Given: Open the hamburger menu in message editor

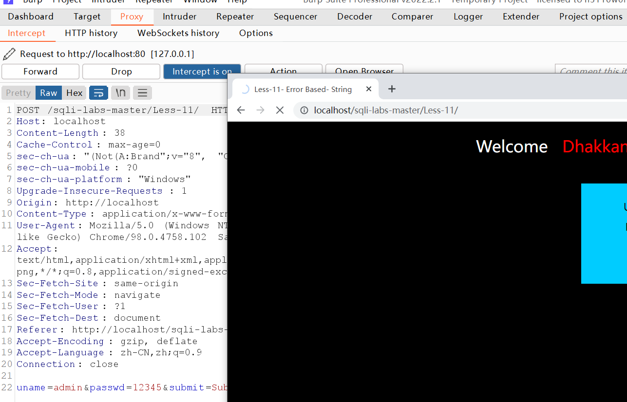Looking at the screenshot, I should pos(142,93).
